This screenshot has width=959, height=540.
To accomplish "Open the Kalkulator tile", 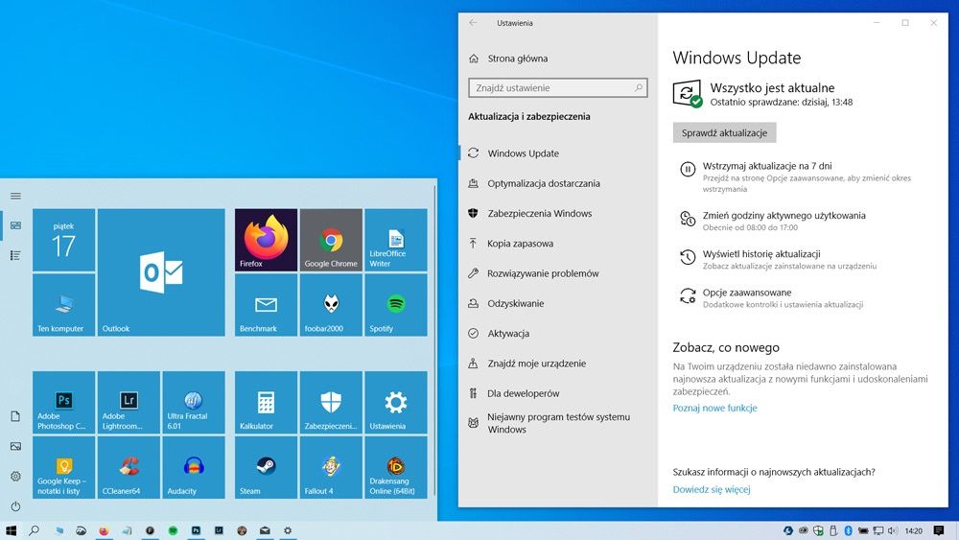I will (x=266, y=403).
